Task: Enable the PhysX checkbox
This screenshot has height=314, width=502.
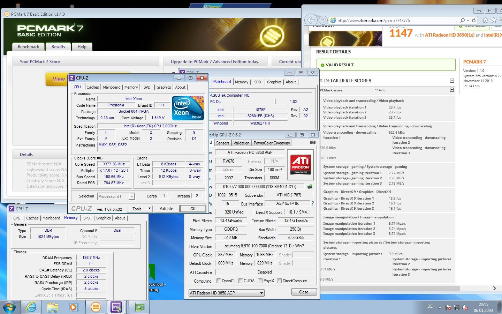Action: pos(260,281)
